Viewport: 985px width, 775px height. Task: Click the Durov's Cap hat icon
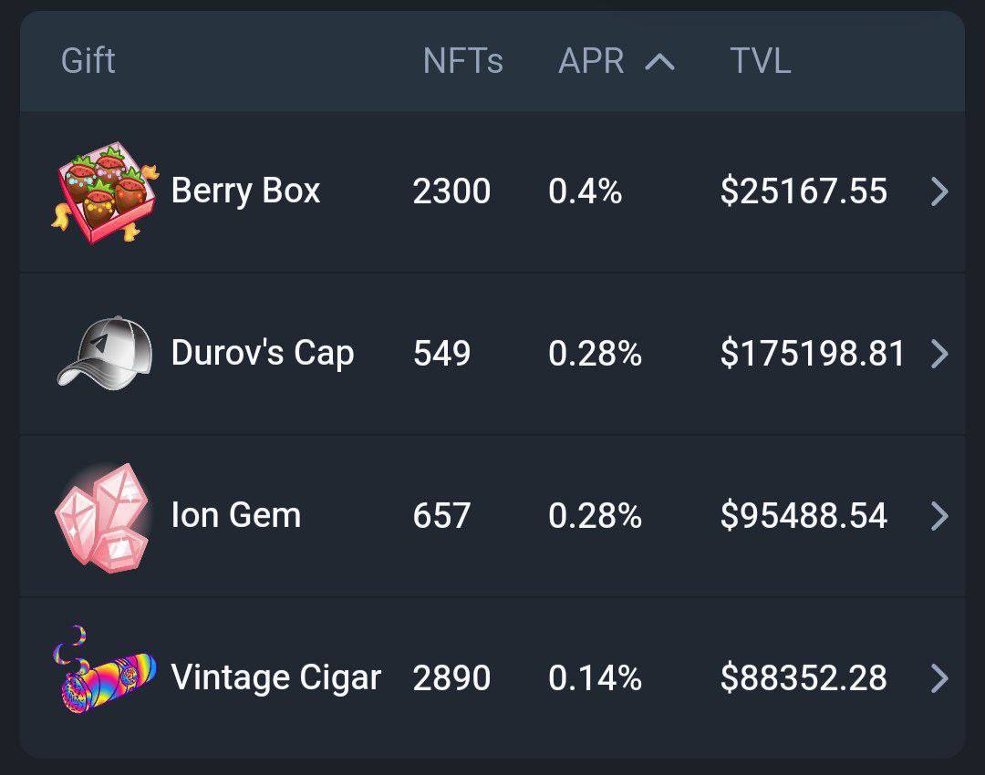point(105,353)
